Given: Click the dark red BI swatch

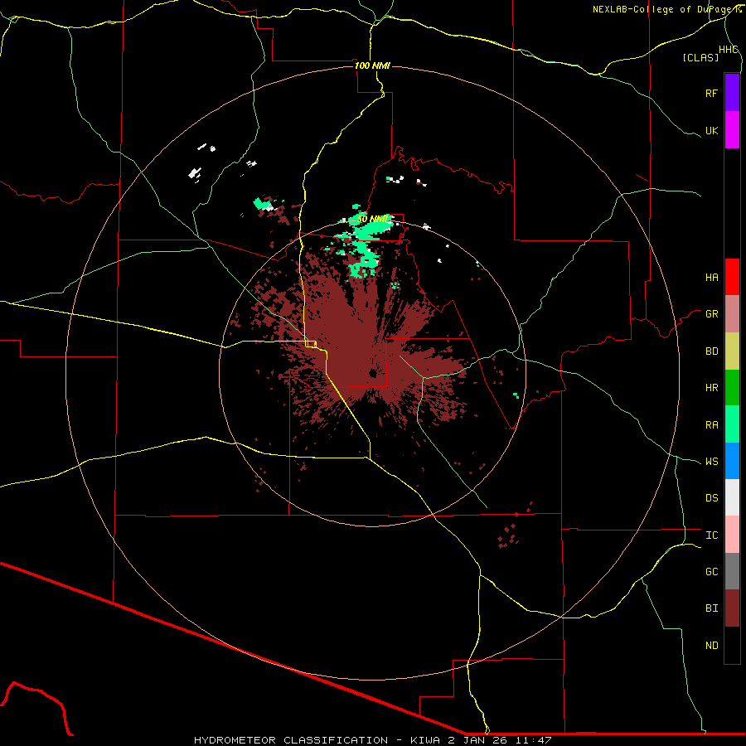Looking at the screenshot, I should [x=732, y=608].
